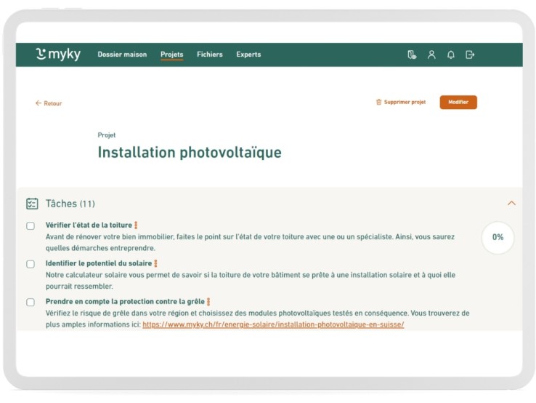
Task: Open the documents icon in the header
Action: (x=412, y=55)
